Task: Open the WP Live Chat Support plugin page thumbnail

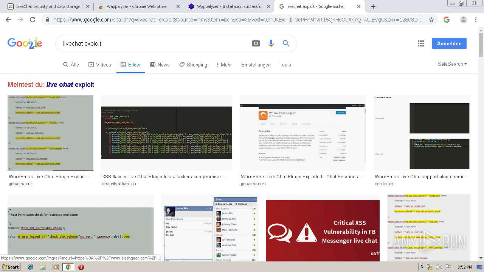Action: (x=303, y=133)
